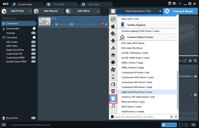Select Customized MP4 Movie (*.mp4) format
This screenshot has width=199, height=128.
pos(147,87)
